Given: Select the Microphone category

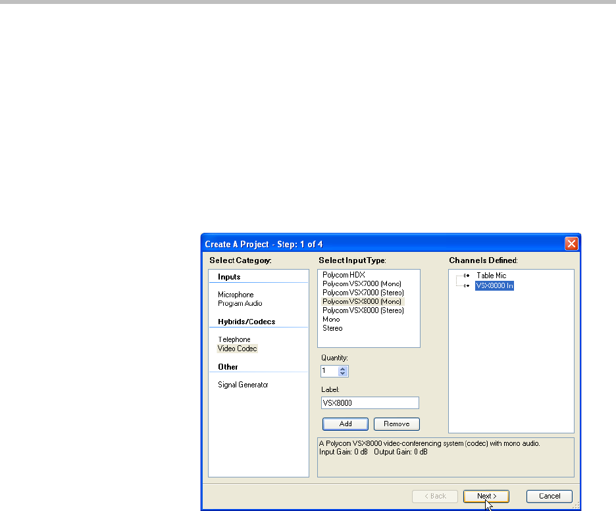Looking at the screenshot, I should [x=236, y=295].
